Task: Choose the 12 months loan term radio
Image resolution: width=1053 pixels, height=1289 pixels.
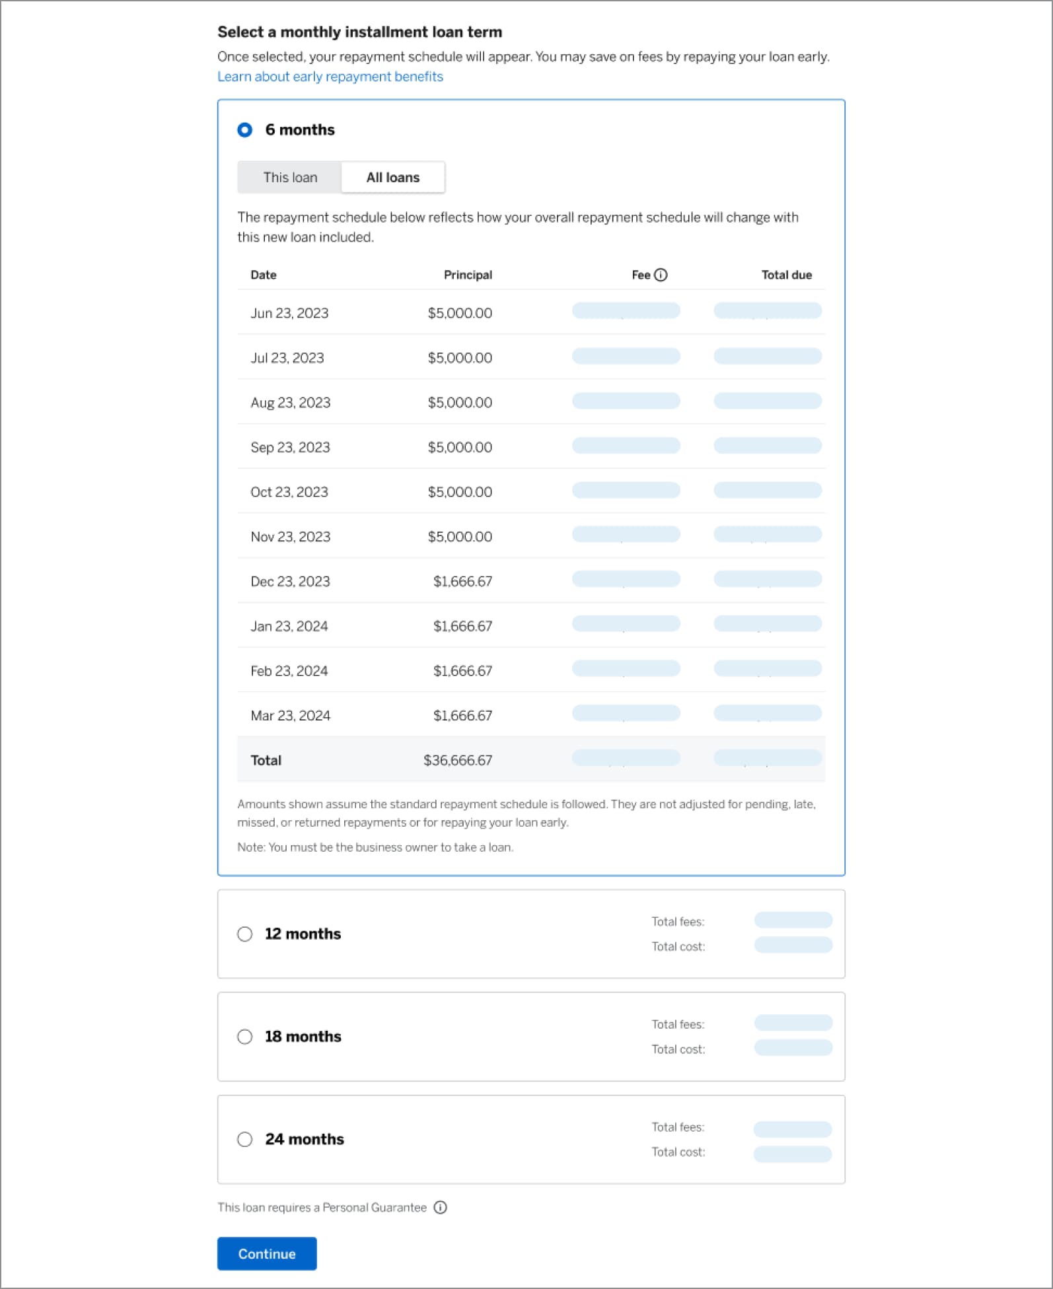Action: point(245,934)
